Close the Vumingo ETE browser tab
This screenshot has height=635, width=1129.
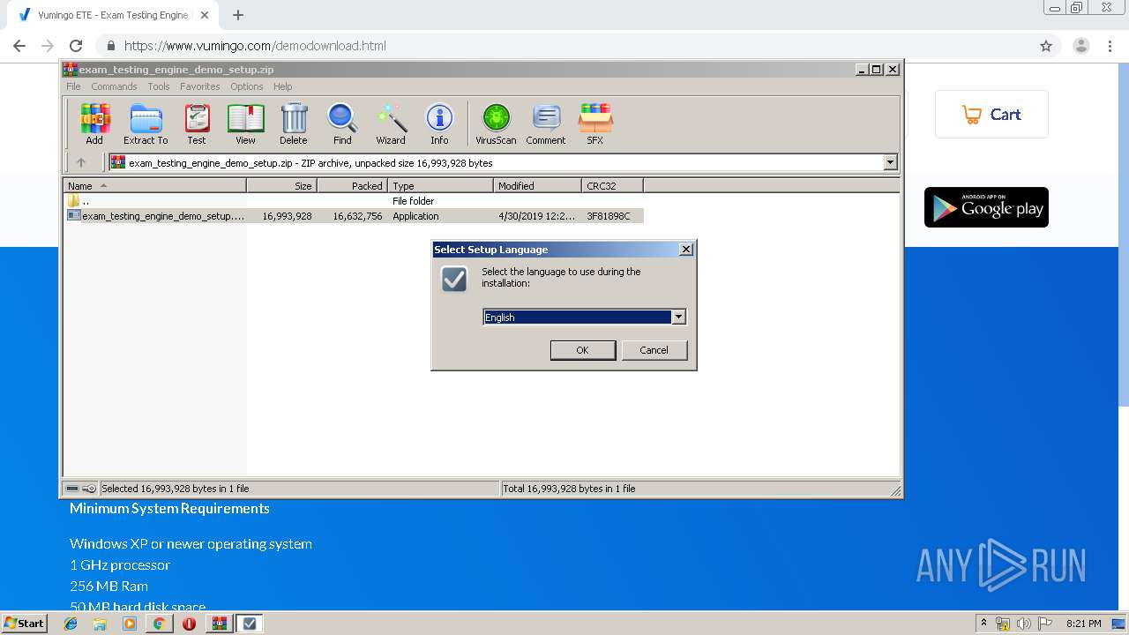coord(205,15)
